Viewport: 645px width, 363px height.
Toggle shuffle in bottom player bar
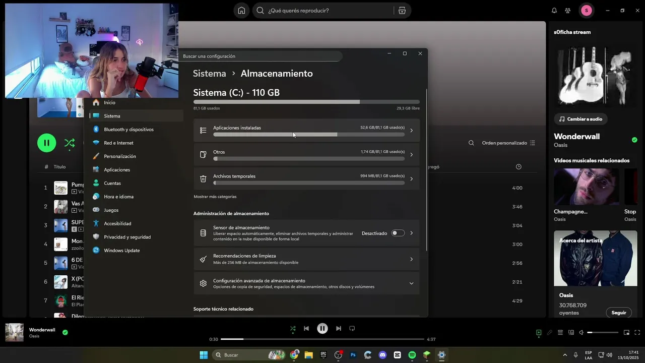(x=293, y=329)
